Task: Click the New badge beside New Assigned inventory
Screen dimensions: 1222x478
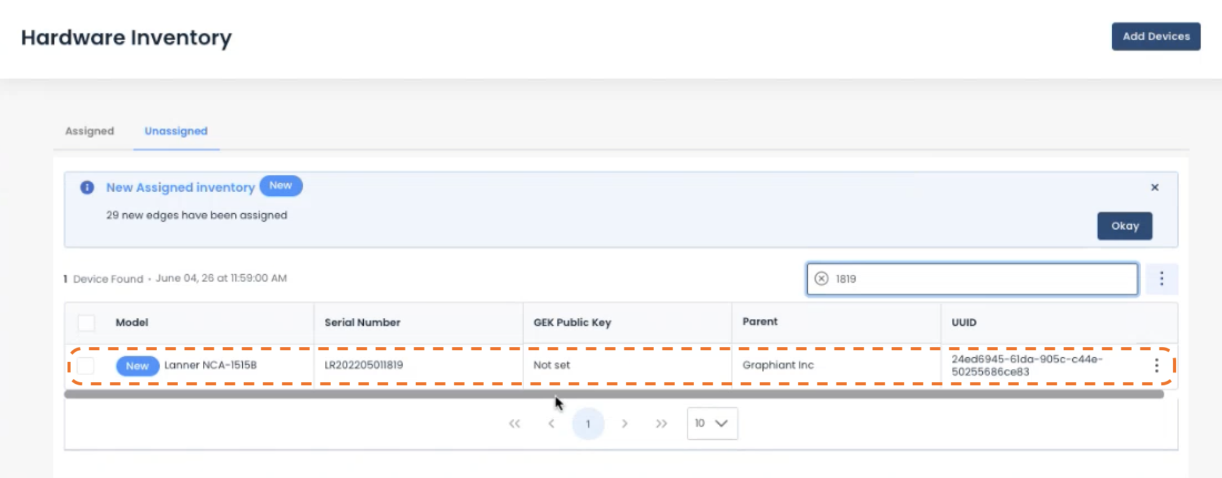Action: point(281,185)
